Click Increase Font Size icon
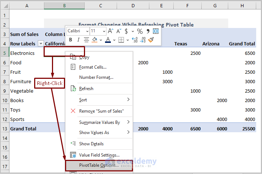 pos(110,31)
